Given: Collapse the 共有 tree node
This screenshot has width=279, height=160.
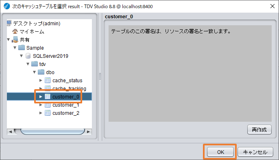Looking at the screenshot, I should tap(9, 39).
